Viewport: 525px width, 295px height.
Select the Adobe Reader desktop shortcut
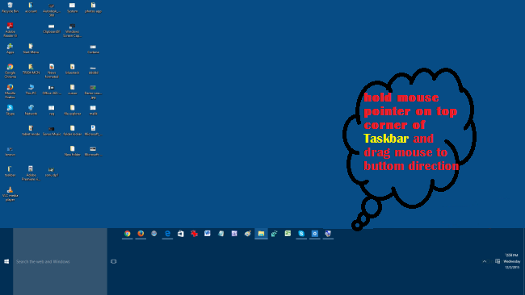pyautogui.click(x=10, y=30)
